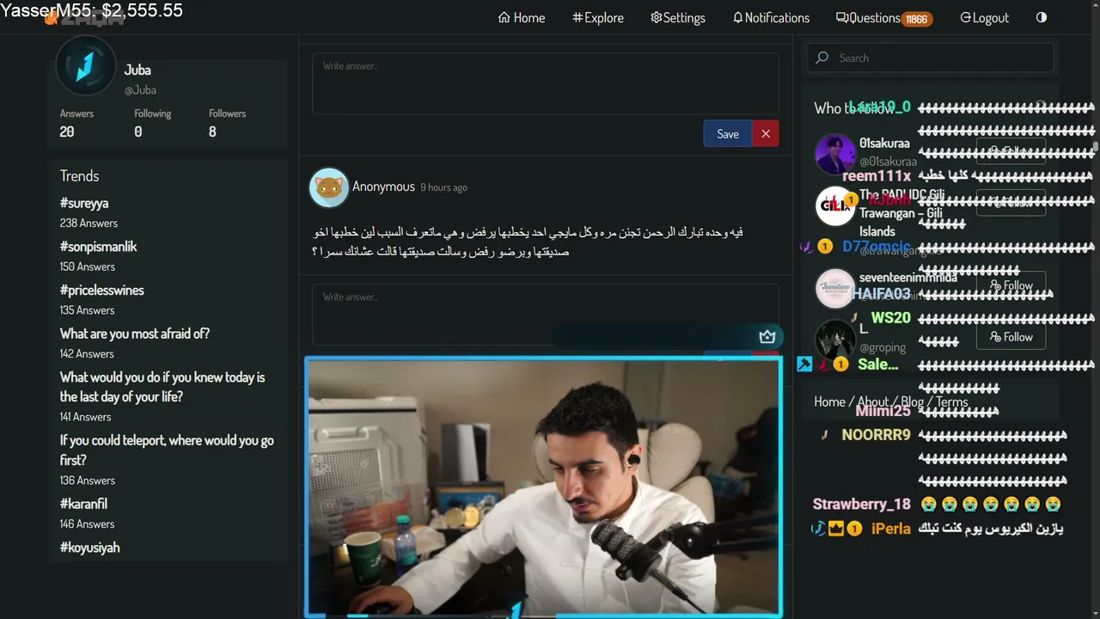
Task: Click the search magnifier icon
Action: [x=822, y=58]
